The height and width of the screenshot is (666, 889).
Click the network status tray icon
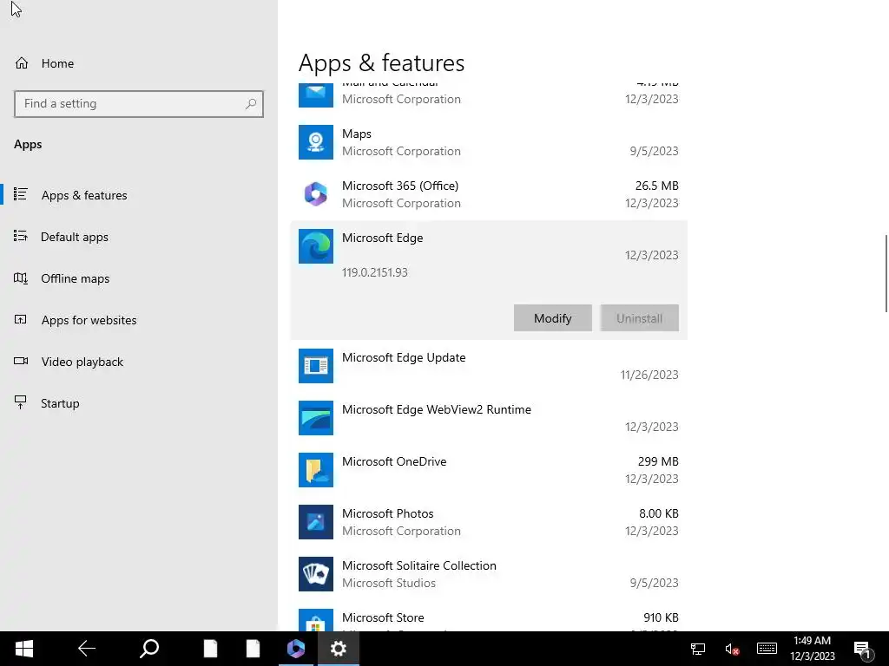(x=698, y=649)
